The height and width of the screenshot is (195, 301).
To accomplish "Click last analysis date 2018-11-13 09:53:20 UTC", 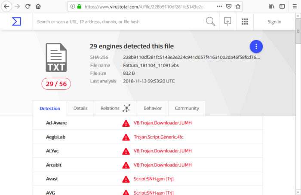I will (x=149, y=81).
